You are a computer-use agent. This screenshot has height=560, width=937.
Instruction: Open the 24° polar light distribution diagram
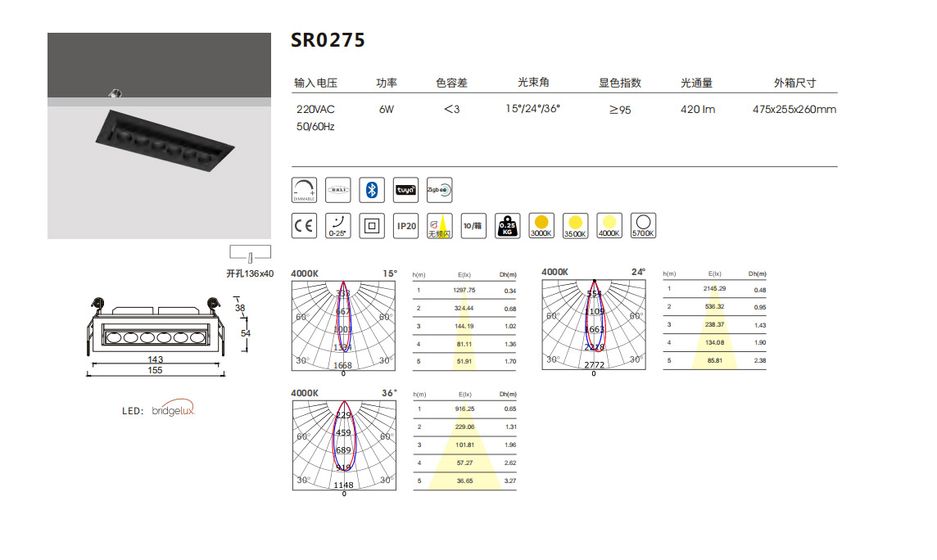[x=593, y=324]
